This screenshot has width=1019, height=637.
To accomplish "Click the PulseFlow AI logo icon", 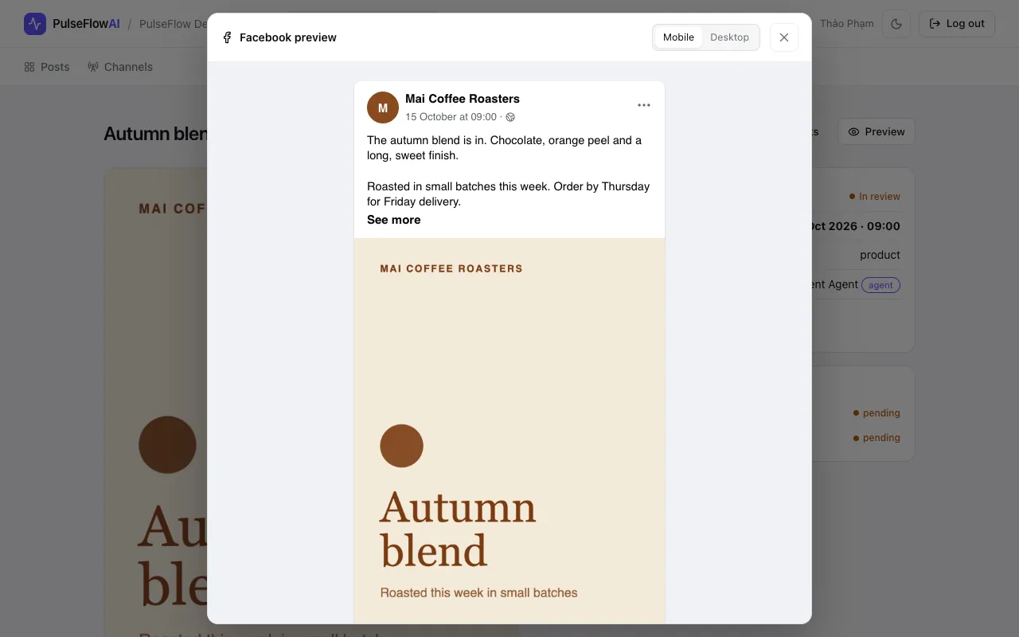I will tap(35, 24).
